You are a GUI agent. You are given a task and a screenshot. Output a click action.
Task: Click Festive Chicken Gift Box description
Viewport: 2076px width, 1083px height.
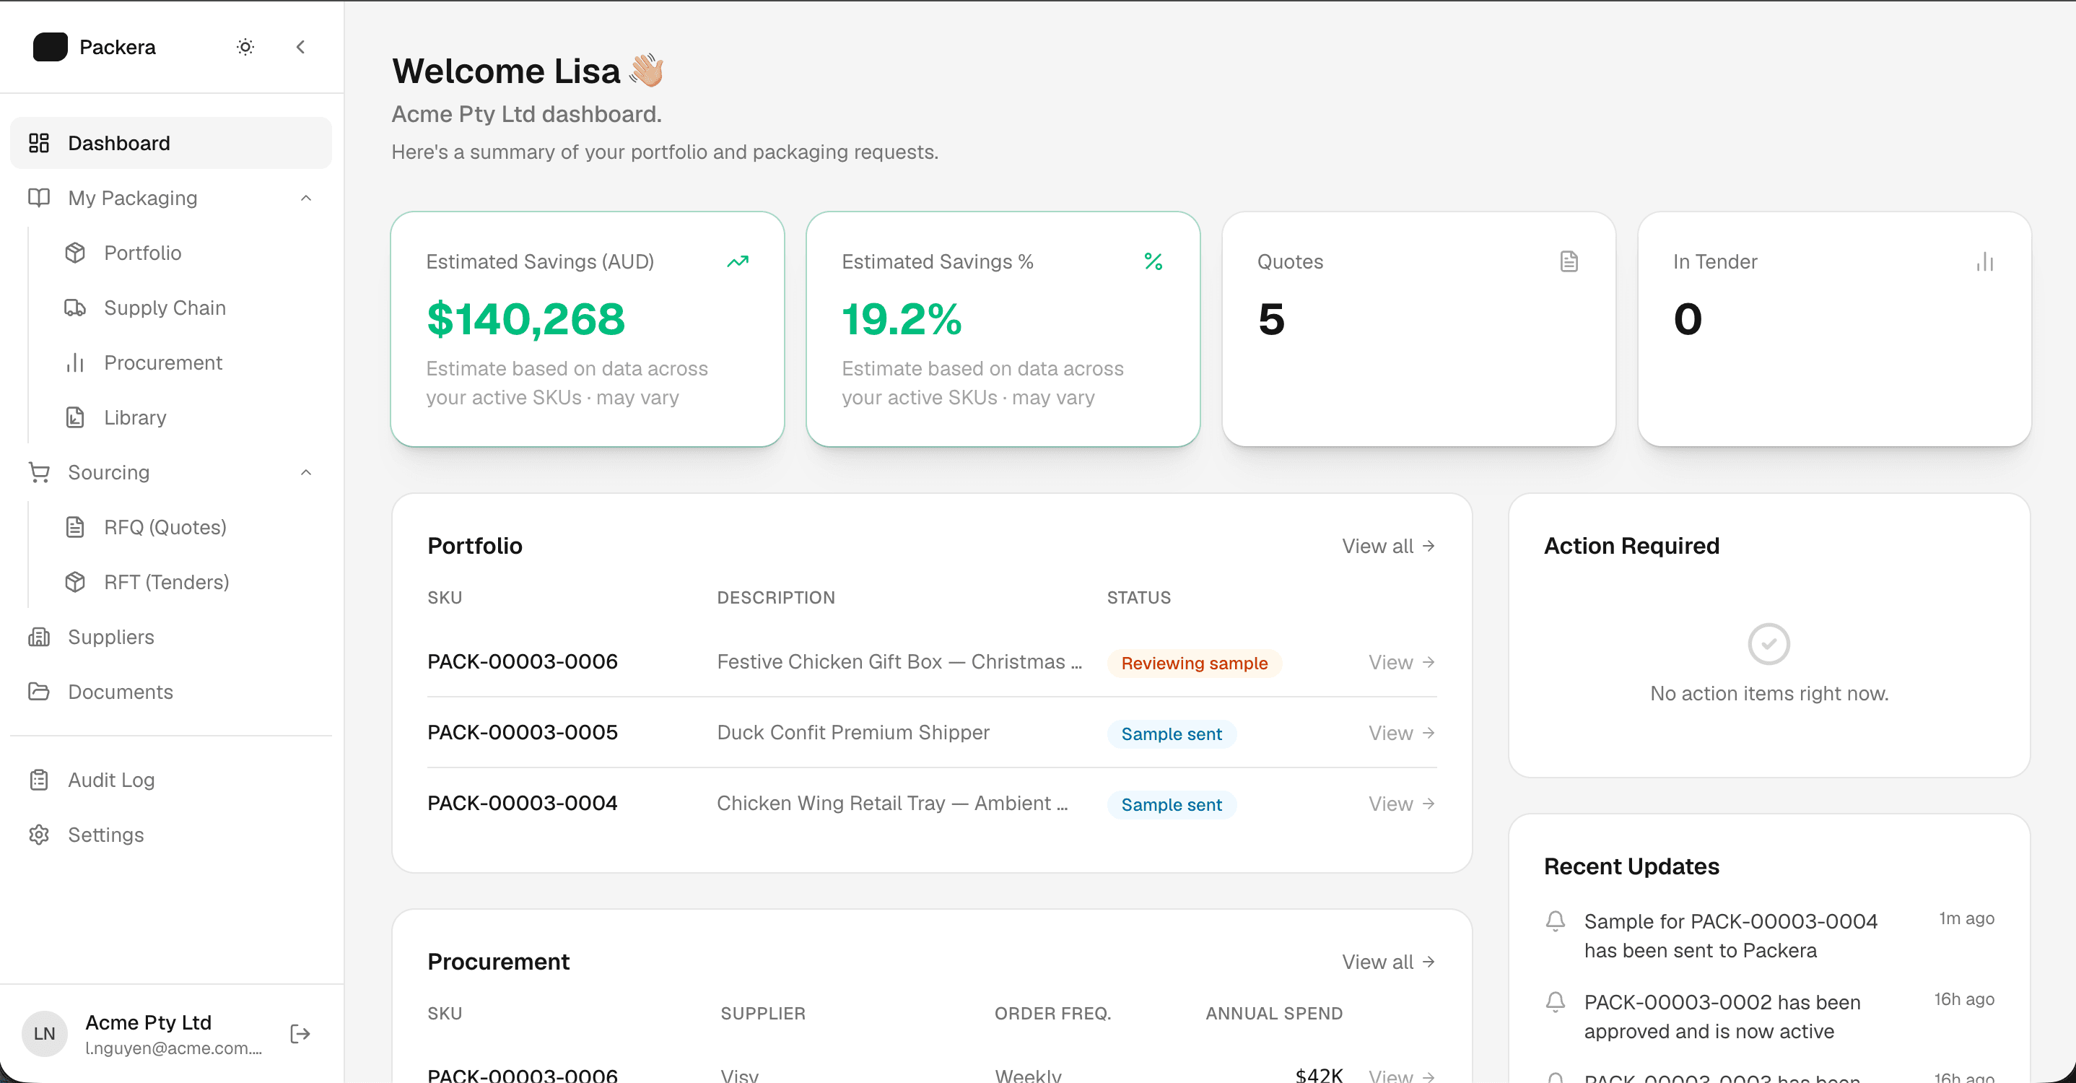[899, 661]
